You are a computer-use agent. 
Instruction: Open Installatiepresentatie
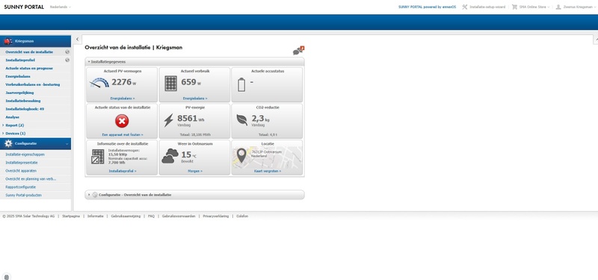[22, 163]
